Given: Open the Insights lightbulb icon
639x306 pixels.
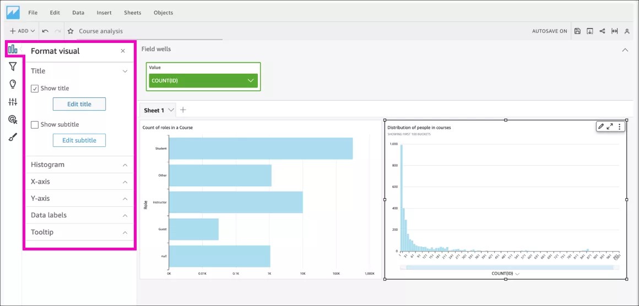Looking at the screenshot, I should 13,84.
